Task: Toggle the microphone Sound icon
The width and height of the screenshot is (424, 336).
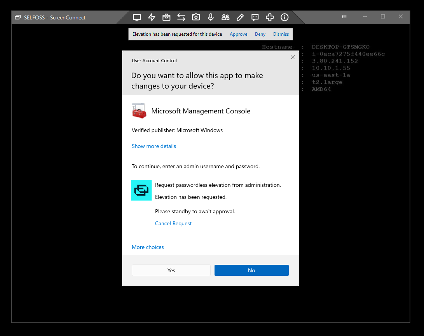Action: pos(211,17)
